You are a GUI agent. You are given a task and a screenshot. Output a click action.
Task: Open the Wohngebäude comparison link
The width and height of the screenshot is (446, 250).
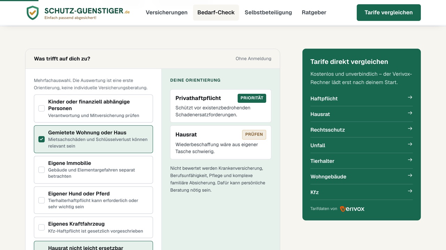(x=361, y=177)
